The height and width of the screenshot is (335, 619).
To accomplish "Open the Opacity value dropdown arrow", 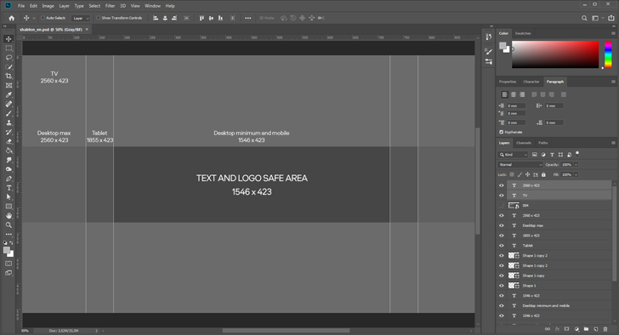I will 576,165.
